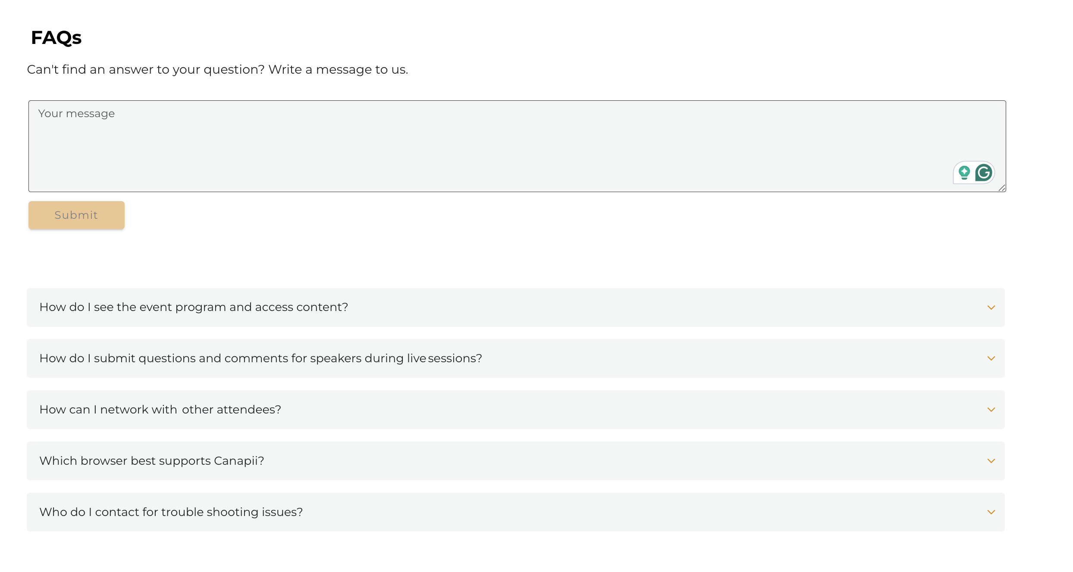
Task: Click "Write a message to us" sentence
Action: pos(338,69)
